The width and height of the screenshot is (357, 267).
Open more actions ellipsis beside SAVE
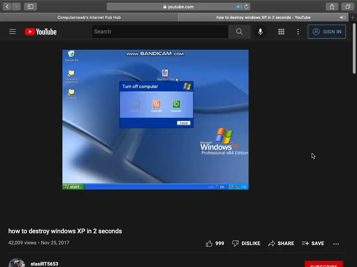tap(336, 244)
